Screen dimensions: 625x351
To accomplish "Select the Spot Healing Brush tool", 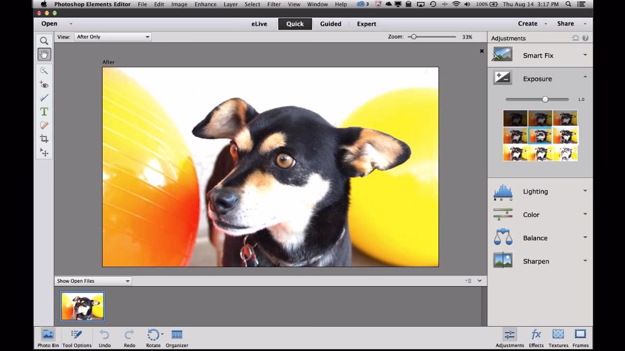I will pos(44,125).
